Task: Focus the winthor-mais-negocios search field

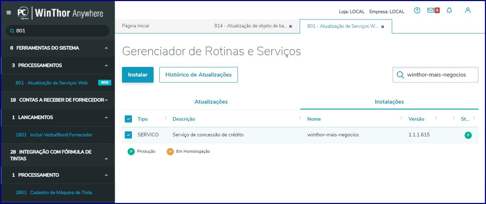Action: click(x=436, y=75)
